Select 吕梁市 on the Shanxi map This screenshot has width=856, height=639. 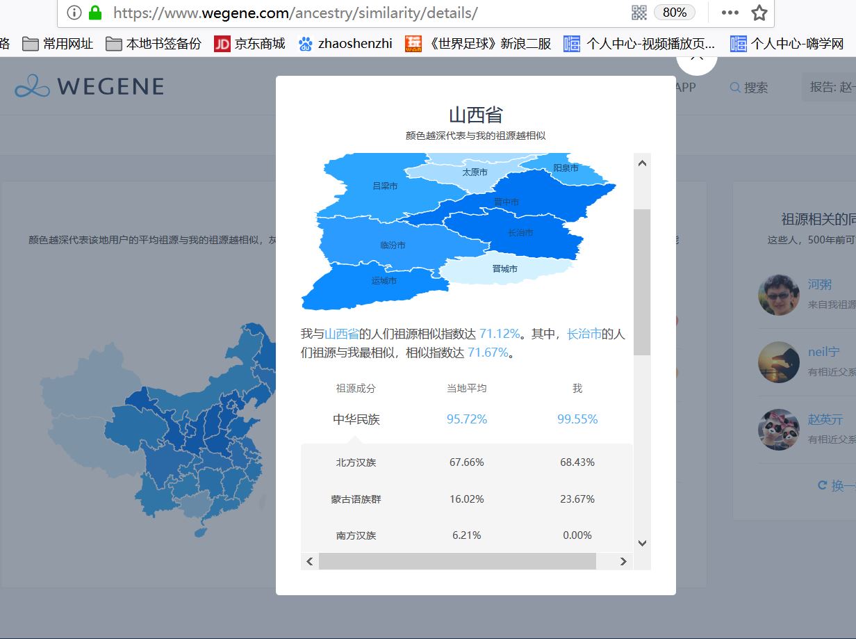click(385, 186)
